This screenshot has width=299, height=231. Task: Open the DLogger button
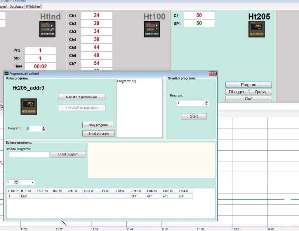pyautogui.click(x=237, y=92)
